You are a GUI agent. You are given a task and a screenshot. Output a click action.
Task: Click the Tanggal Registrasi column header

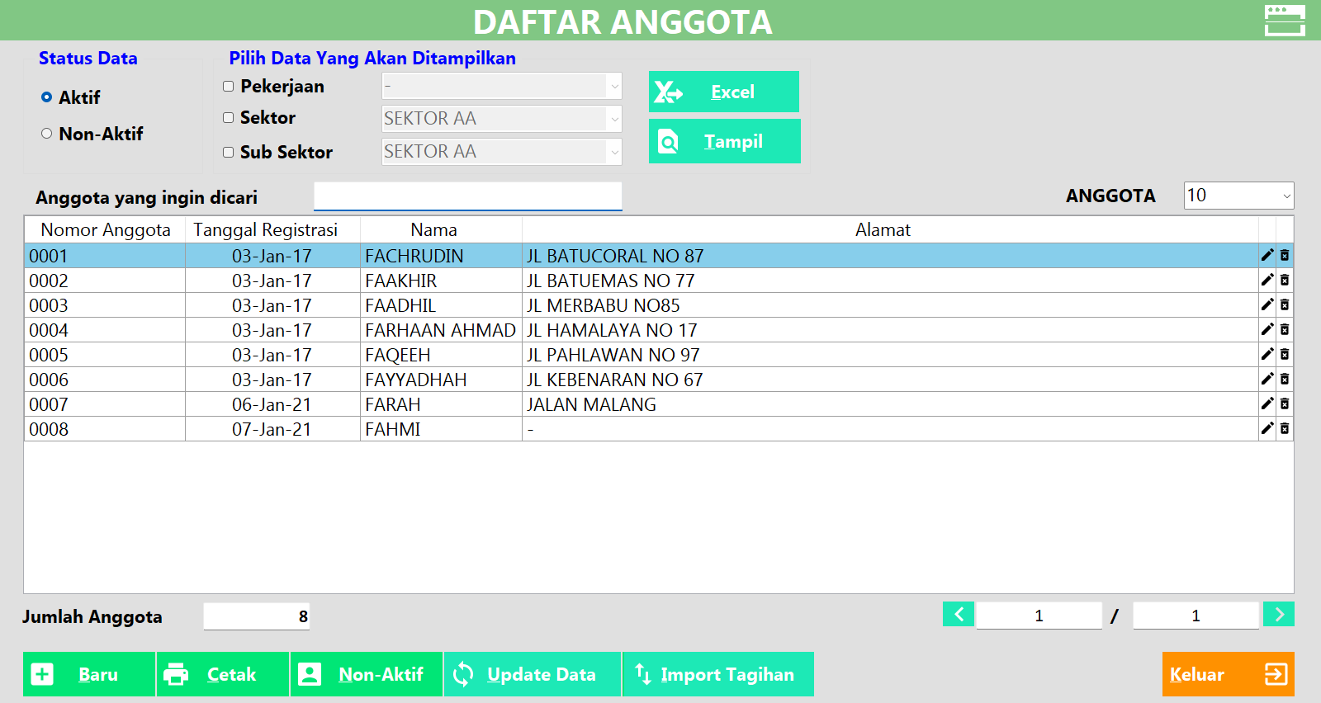coord(265,230)
